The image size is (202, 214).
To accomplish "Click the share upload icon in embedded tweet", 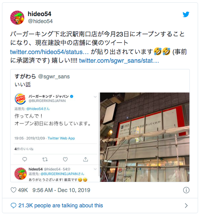I will tap(86, 159).
